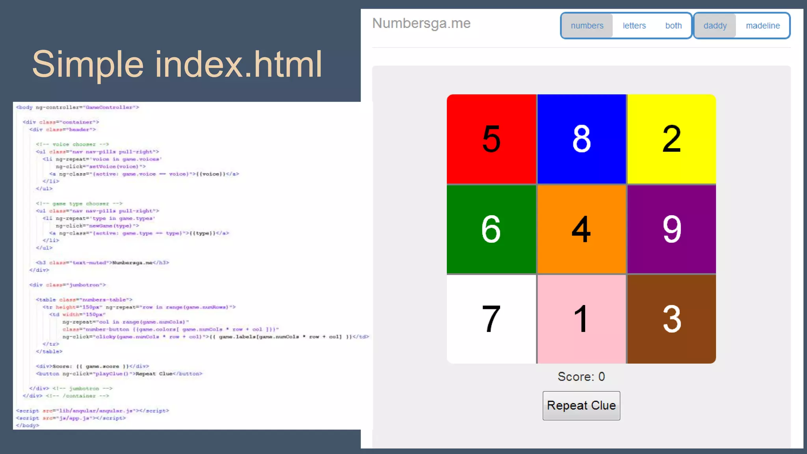
Task: Select the numbers game type pill
Action: (587, 26)
